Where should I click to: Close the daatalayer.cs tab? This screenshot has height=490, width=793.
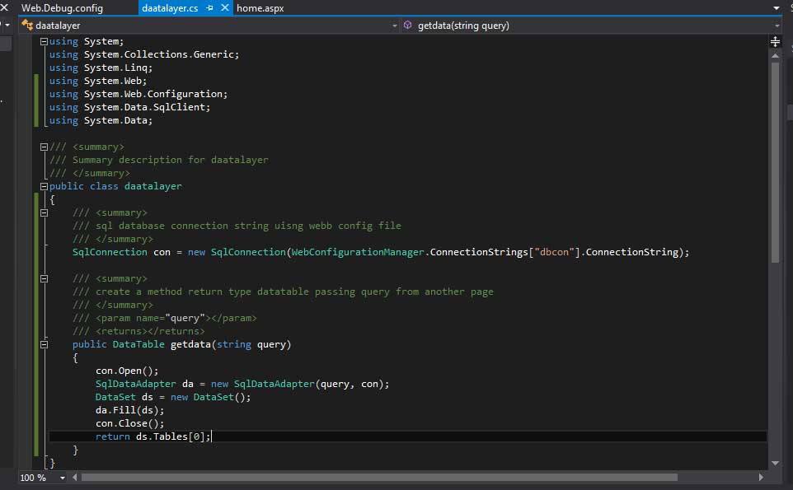(226, 7)
